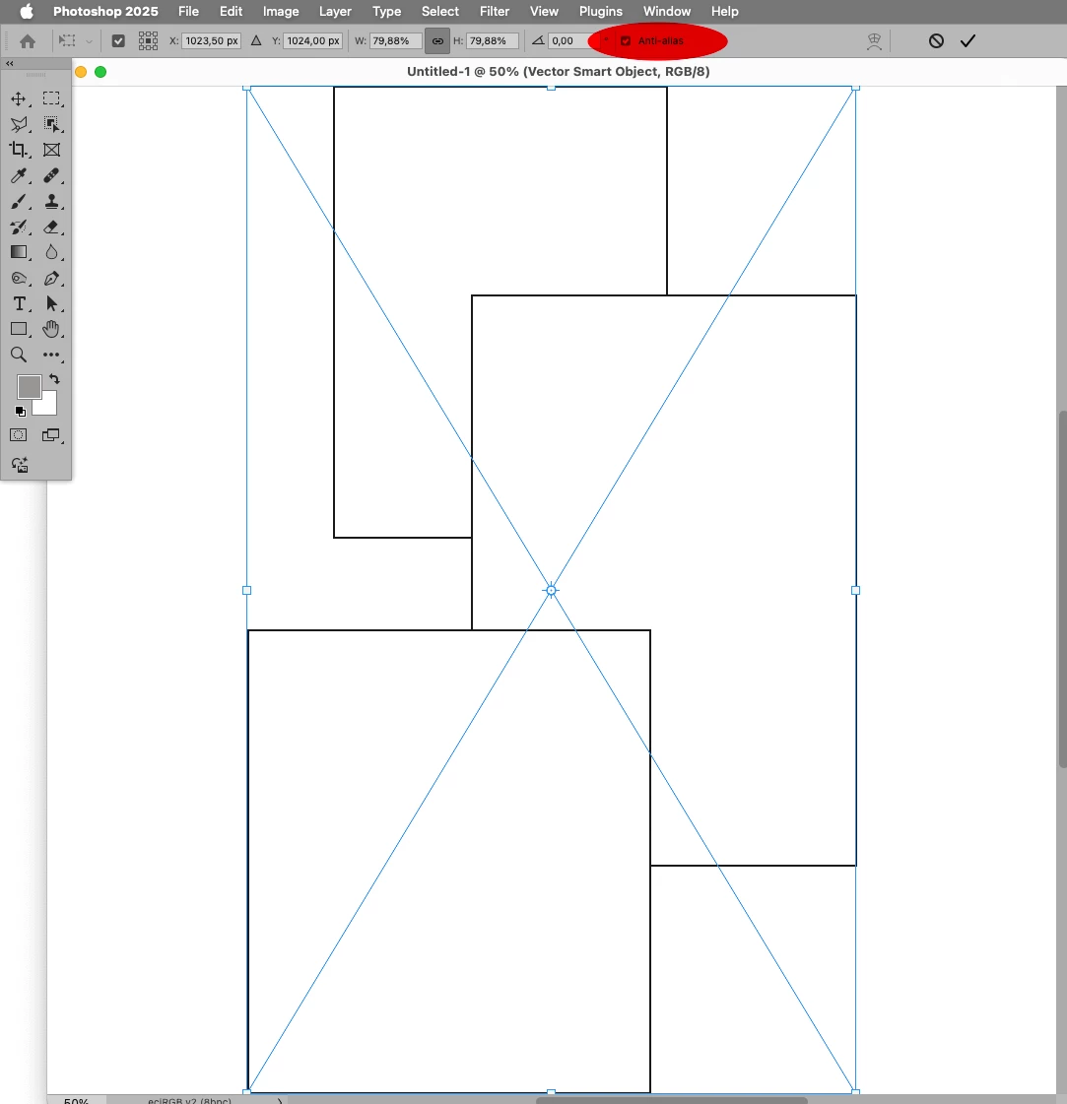Screen dimensions: 1067x1104
Task: Open the Type menu
Action: point(386,11)
